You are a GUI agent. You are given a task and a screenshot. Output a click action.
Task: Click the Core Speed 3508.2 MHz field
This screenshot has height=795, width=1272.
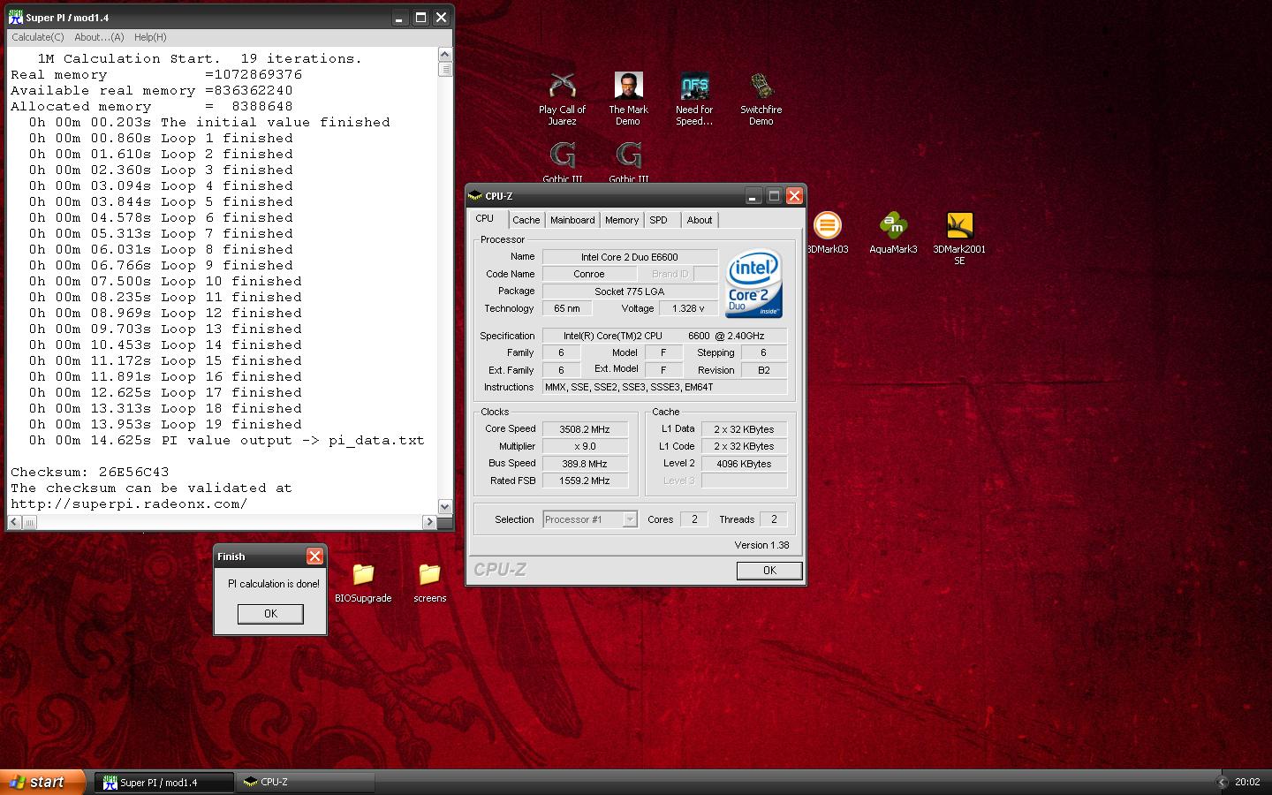tap(585, 429)
